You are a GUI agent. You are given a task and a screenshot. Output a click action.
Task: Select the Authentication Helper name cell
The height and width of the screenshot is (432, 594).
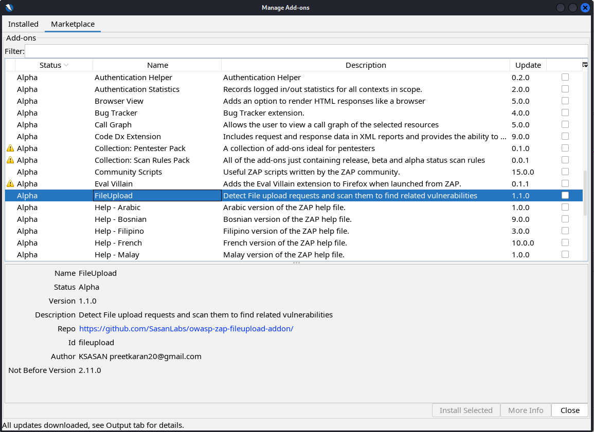157,77
